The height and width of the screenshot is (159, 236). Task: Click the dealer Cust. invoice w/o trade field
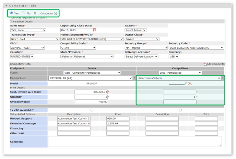(91, 92)
